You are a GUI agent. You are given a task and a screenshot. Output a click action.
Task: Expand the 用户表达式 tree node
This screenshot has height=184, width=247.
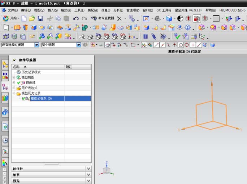point(14,88)
